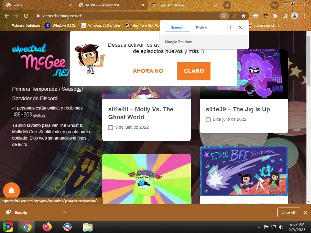Go back with the browser back arrow

tap(7, 16)
